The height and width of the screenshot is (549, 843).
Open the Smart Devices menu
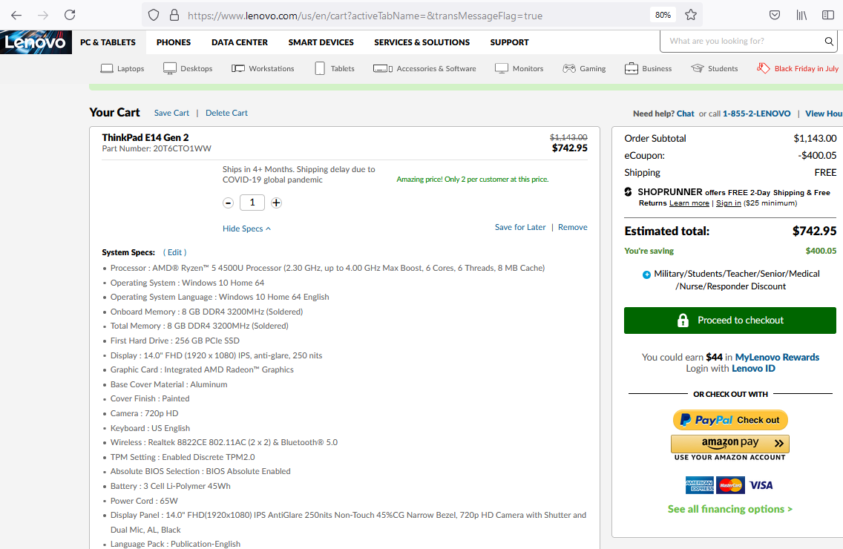point(321,42)
